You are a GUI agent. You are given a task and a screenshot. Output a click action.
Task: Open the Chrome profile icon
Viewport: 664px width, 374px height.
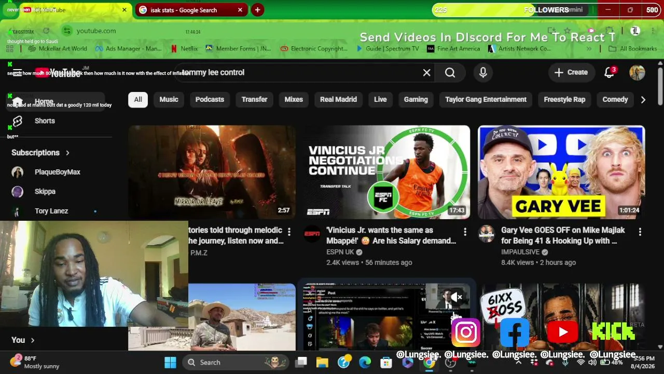(x=635, y=31)
